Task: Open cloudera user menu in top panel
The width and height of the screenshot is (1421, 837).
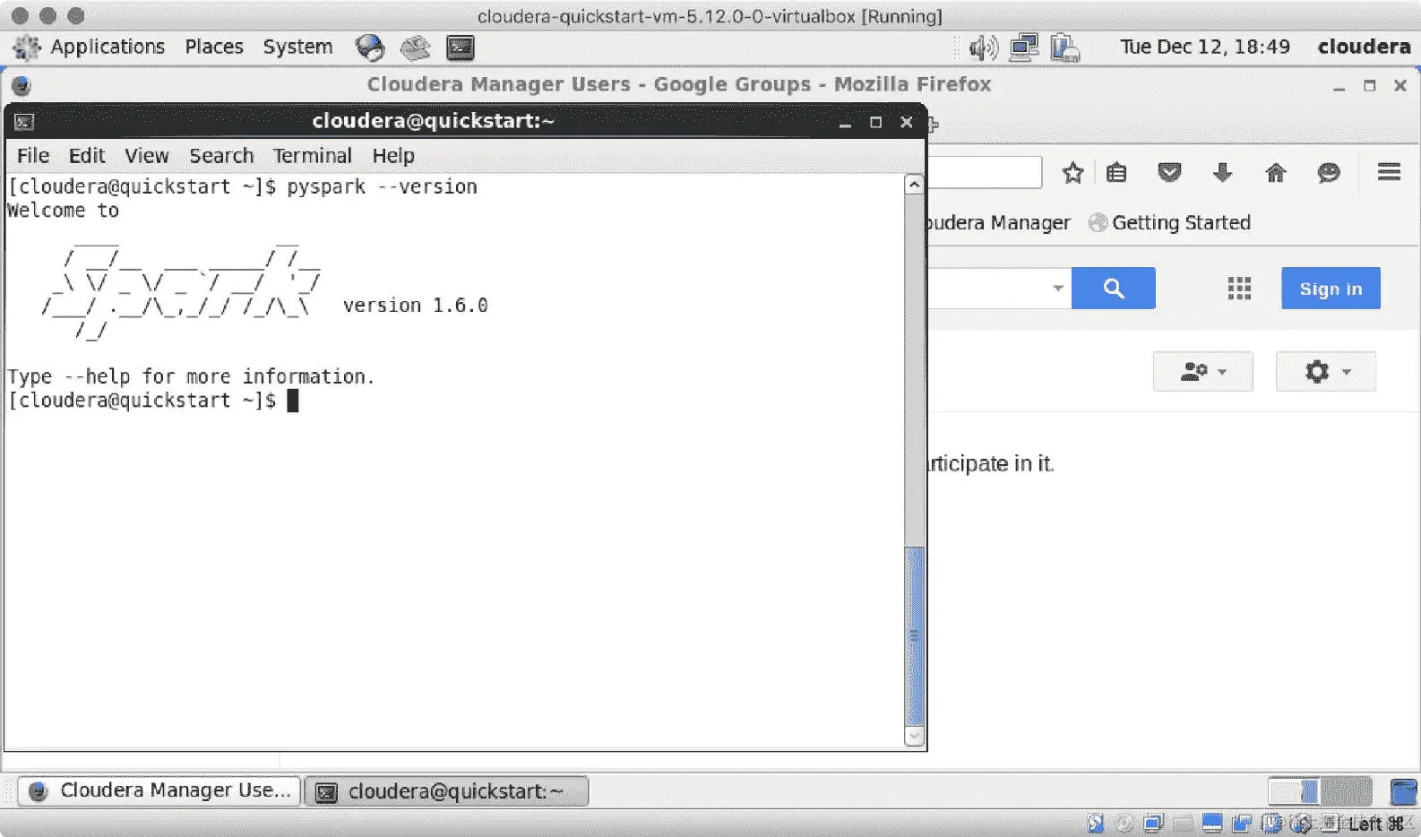Action: (x=1364, y=47)
